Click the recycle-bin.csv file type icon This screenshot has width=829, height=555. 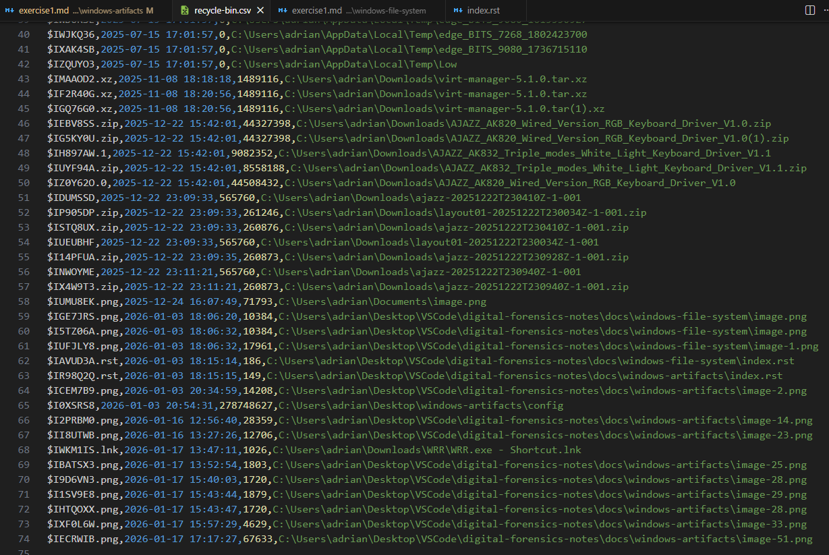tap(184, 10)
